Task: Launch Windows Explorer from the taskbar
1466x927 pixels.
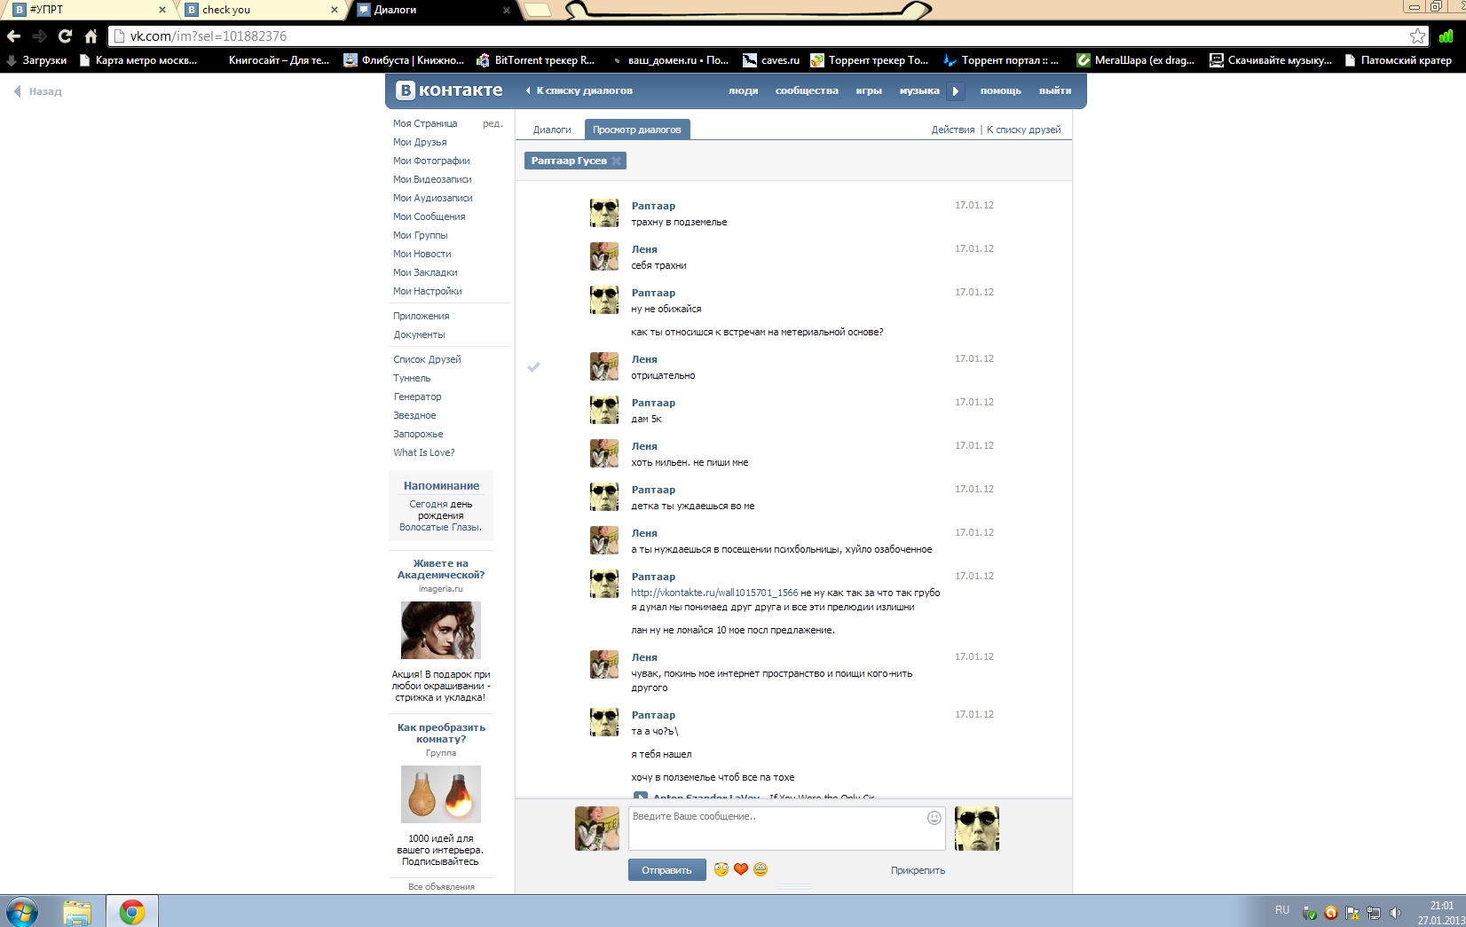Action: 77,912
